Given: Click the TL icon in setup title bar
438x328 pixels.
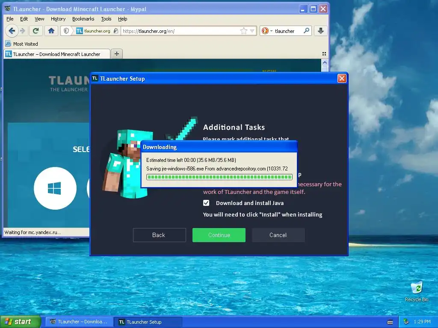Looking at the screenshot, I should [x=95, y=79].
